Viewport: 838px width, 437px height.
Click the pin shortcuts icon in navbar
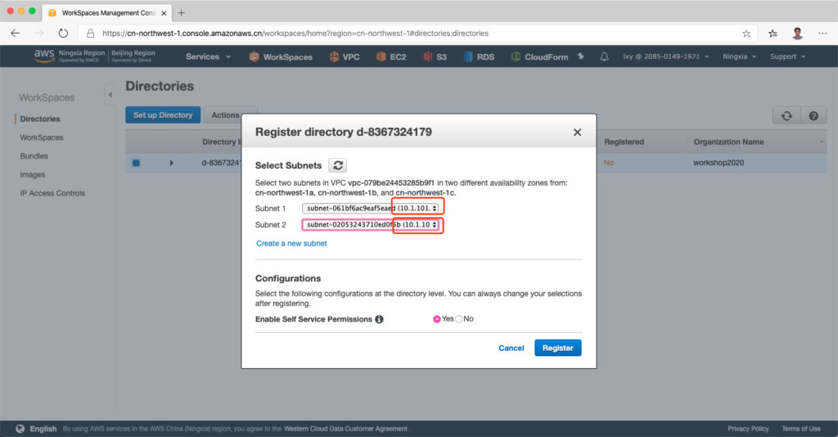pos(581,56)
